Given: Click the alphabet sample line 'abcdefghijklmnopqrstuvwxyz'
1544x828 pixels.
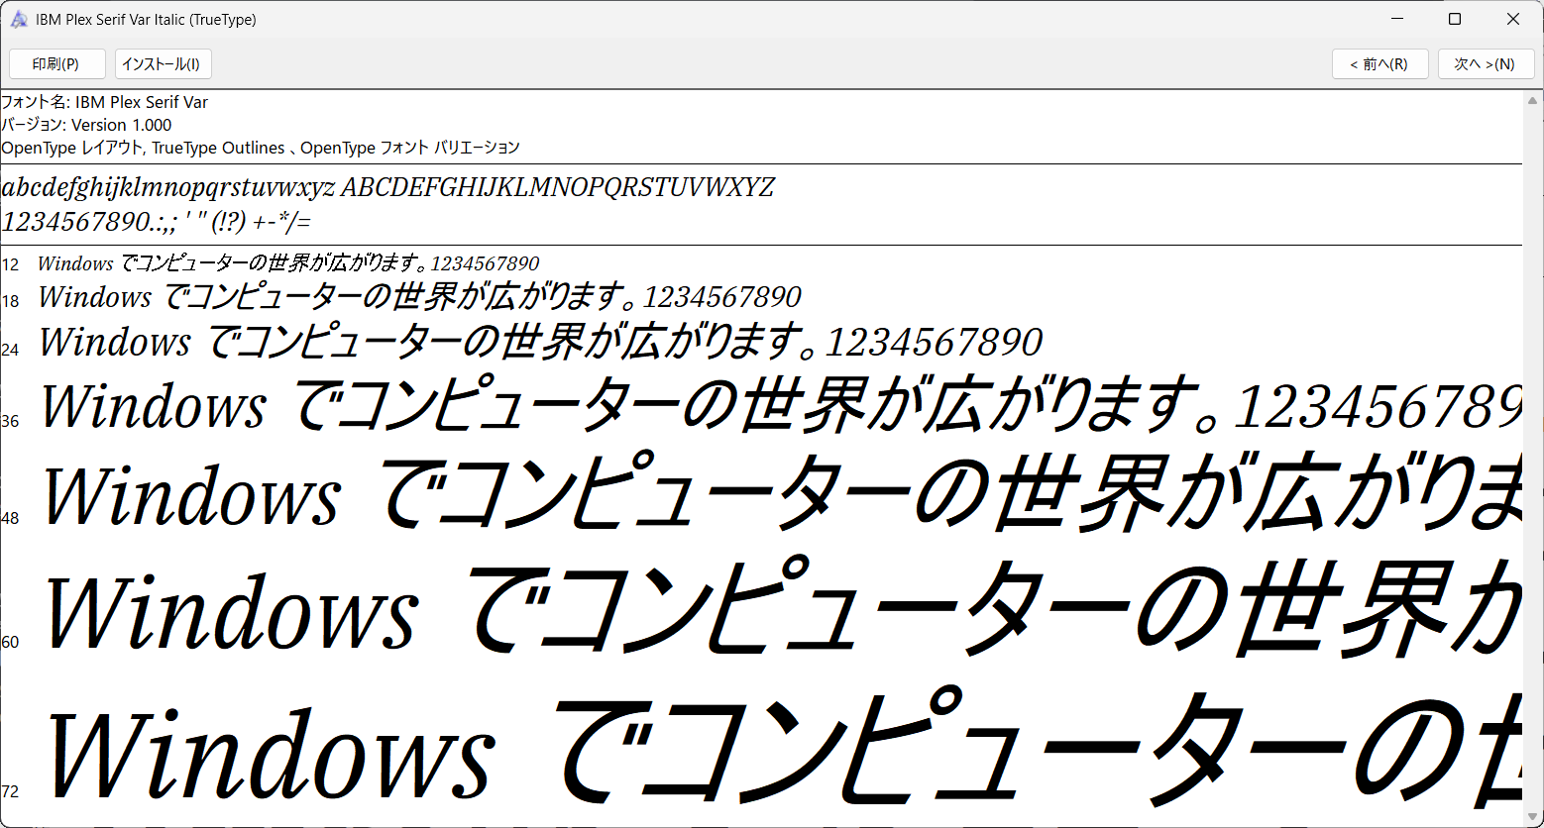Looking at the screenshot, I should (388, 187).
